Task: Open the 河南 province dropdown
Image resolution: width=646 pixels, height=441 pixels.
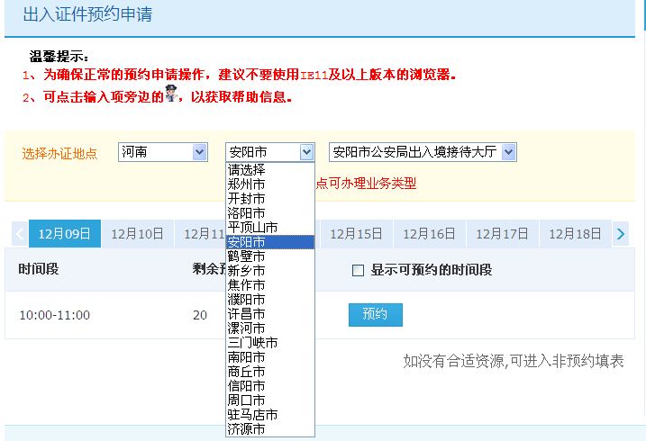Action: coord(163,152)
